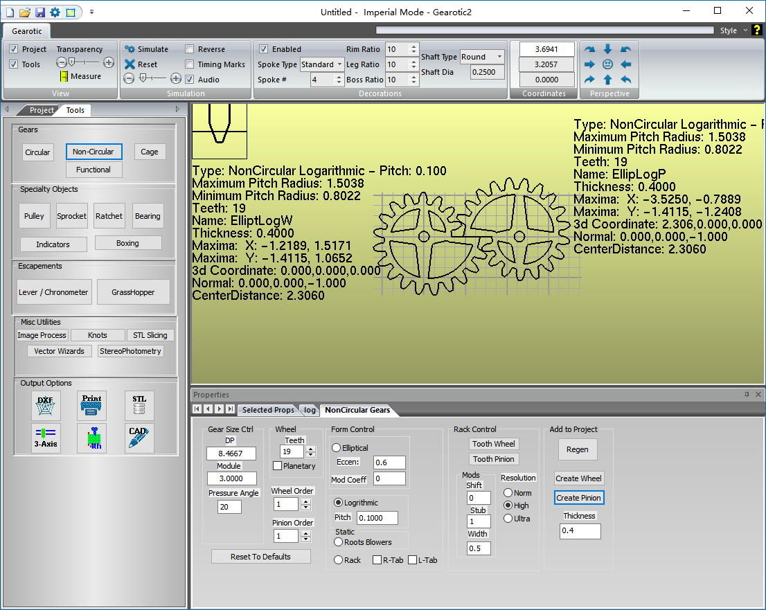Click the Reset To Defaults button

[x=261, y=556]
